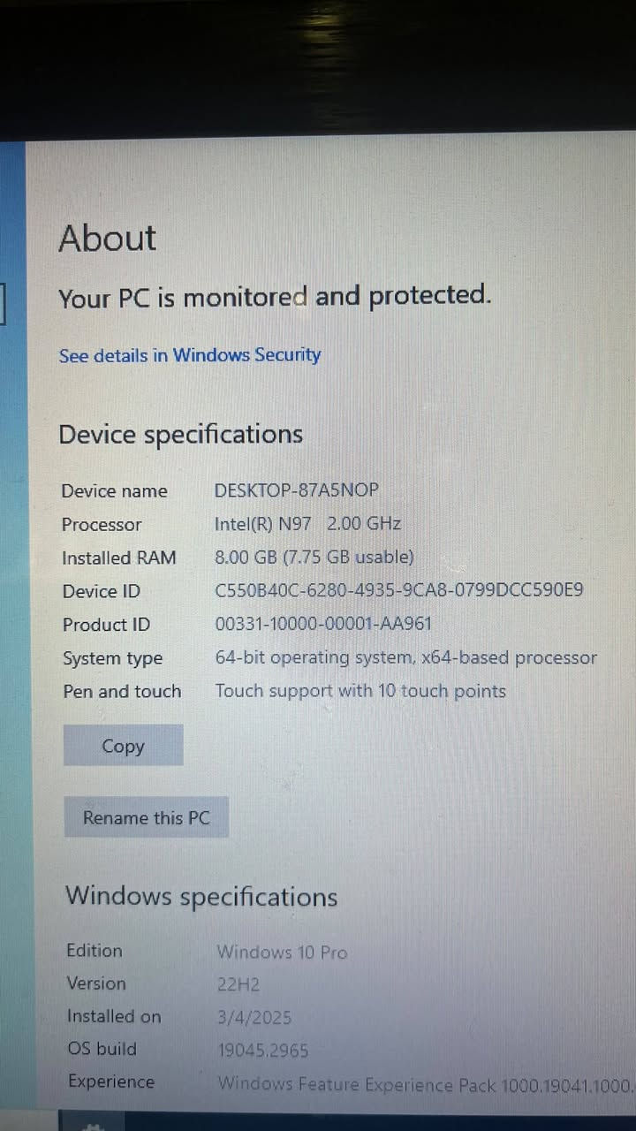Screen dimensions: 636x1131
Task: Click the Device ID value starting with C550B40C
Action: point(399,590)
